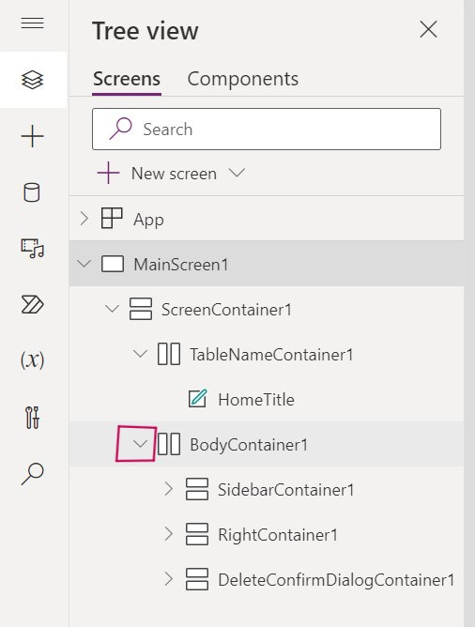The height and width of the screenshot is (627, 475).
Task: Open the Variables (x) icon
Action: (x=32, y=359)
